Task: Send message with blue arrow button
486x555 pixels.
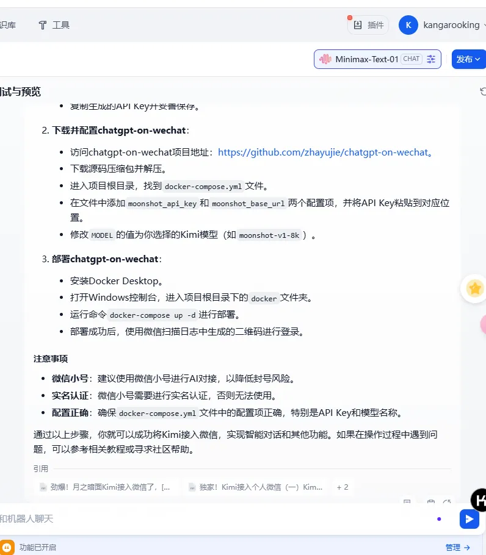Action: 470,519
